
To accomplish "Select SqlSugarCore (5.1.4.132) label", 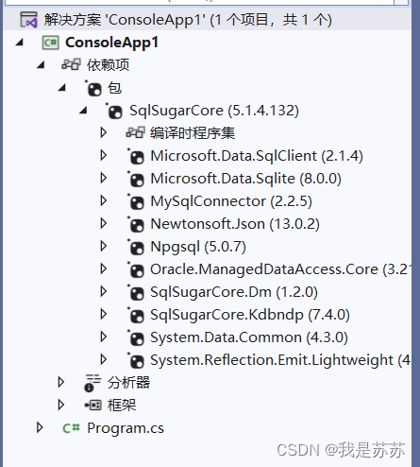I will [x=214, y=111].
